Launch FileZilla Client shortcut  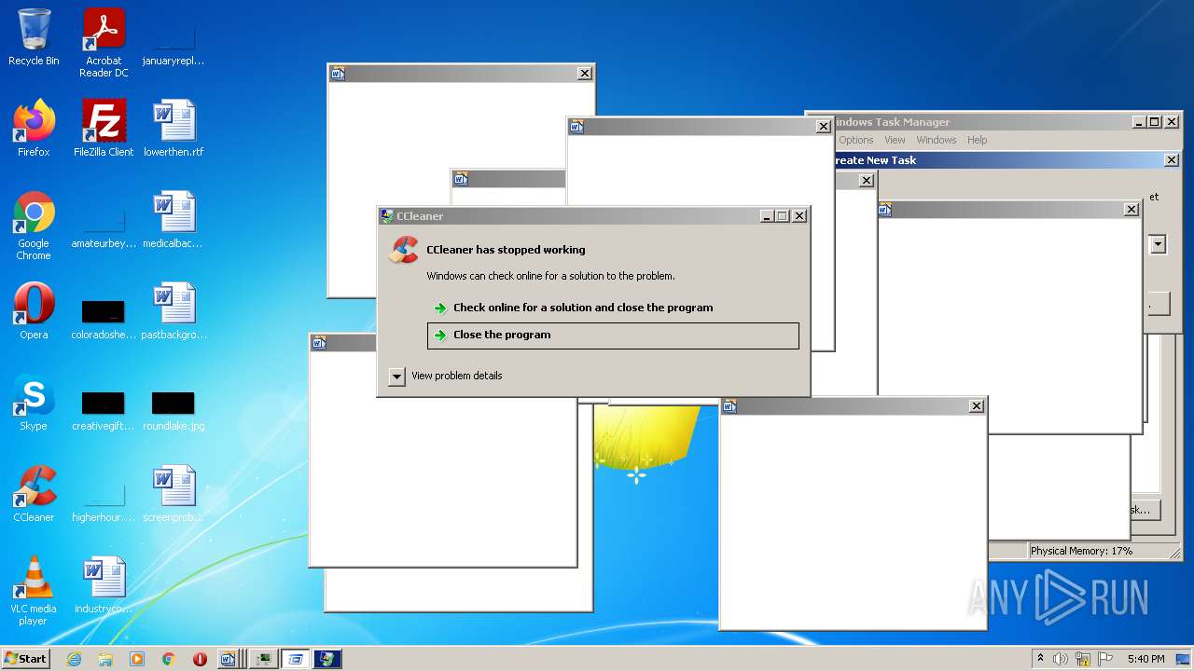(104, 129)
